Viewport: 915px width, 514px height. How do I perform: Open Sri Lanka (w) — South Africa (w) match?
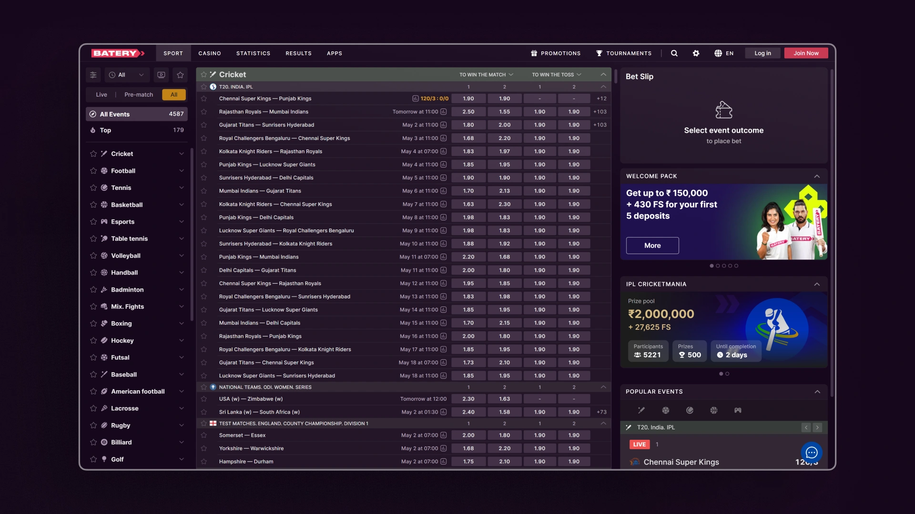coord(259,412)
